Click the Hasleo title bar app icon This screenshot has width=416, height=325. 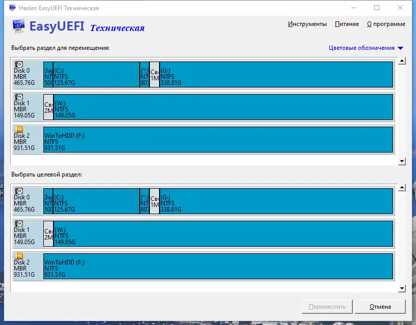pos(12,8)
